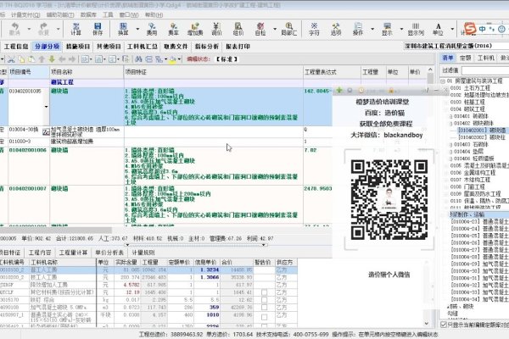
Task: Click the paste icon in edit toolbar
Action: (x=31, y=59)
